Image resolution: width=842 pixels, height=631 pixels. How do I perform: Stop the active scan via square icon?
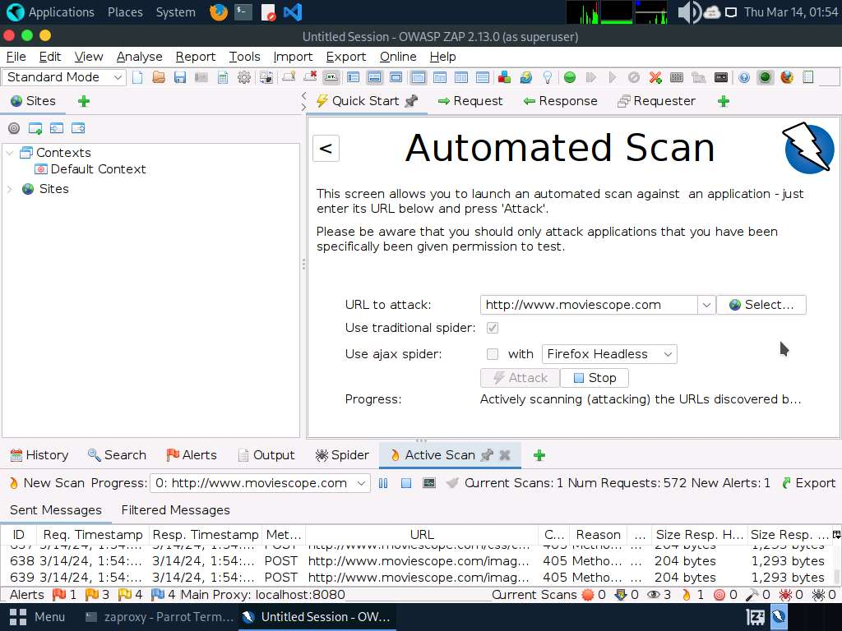406,483
